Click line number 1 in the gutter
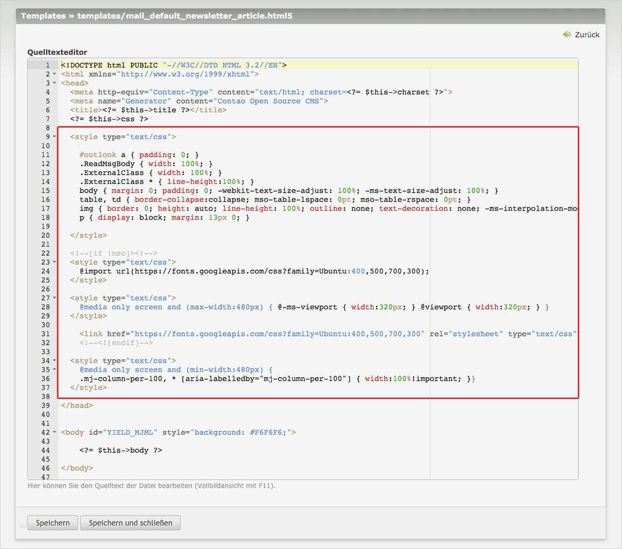 pyautogui.click(x=48, y=65)
